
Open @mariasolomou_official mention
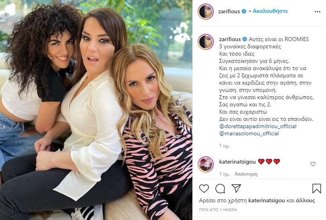[249, 133]
